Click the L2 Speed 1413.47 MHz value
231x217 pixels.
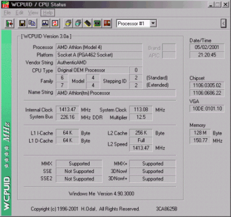(141, 148)
